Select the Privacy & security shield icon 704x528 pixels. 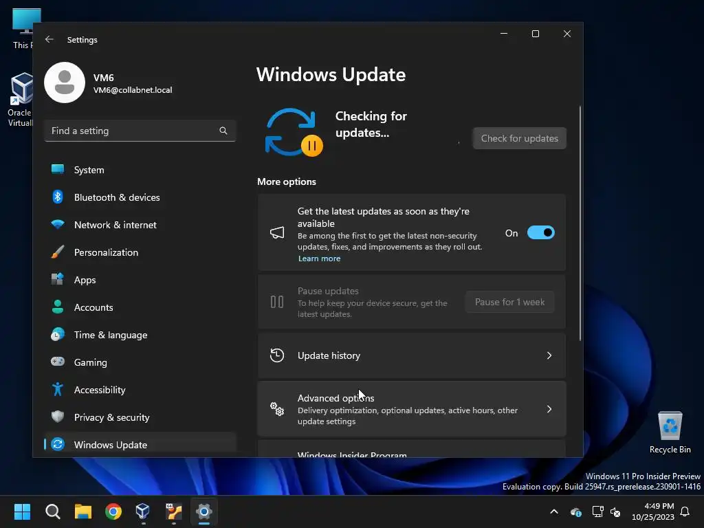coord(58,417)
